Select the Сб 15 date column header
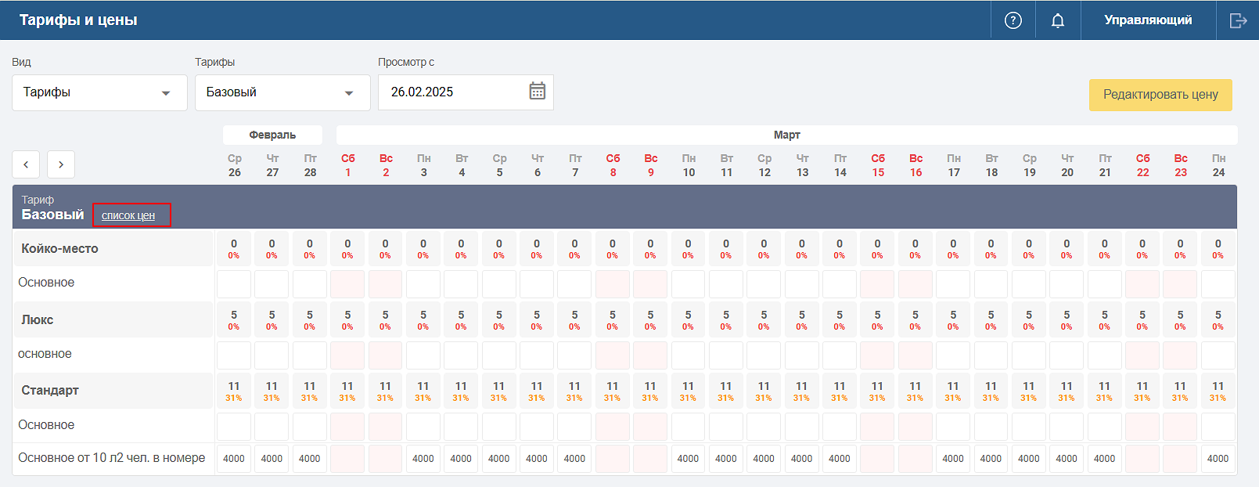 pos(878,165)
